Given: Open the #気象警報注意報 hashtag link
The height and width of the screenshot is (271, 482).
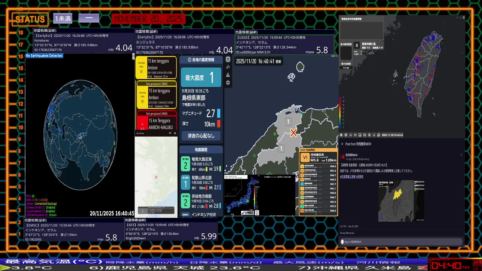Looking at the screenshot, I should tap(348, 177).
